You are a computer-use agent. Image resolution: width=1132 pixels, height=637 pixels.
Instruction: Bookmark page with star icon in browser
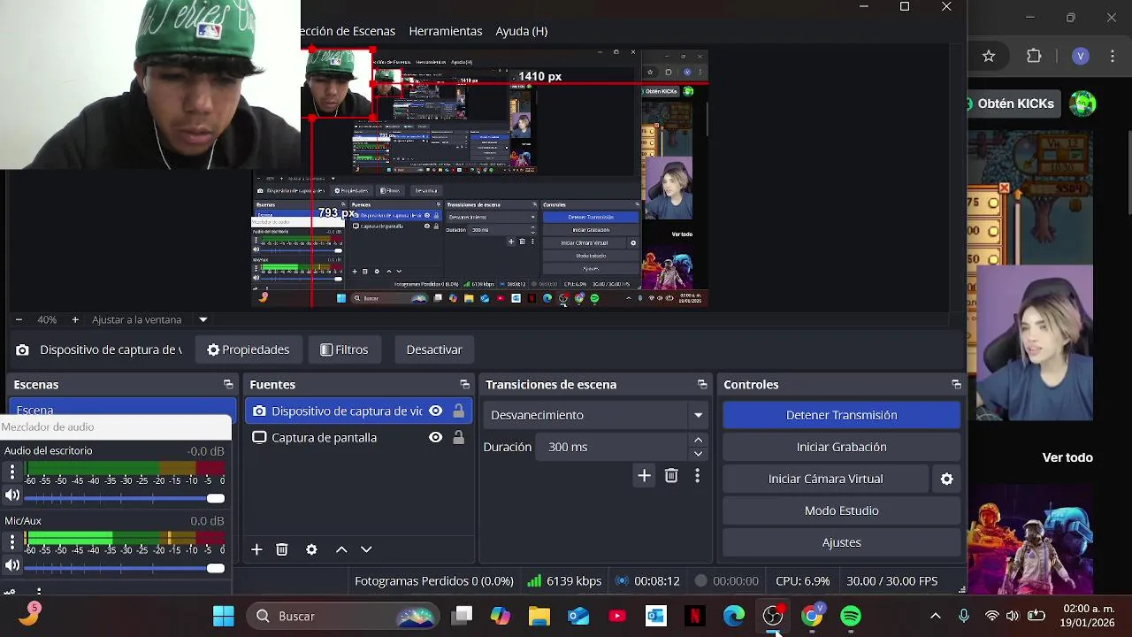pos(989,56)
